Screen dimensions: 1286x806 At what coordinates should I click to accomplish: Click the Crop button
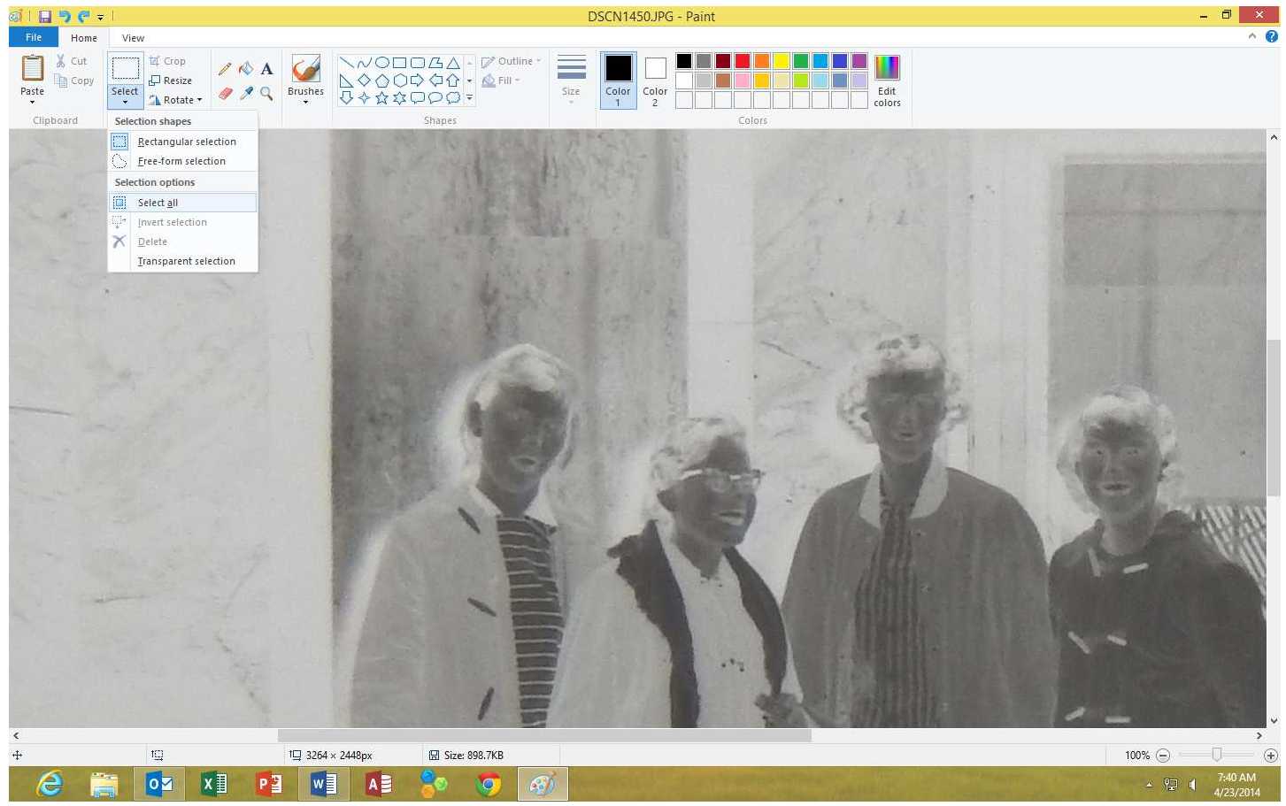[167, 61]
